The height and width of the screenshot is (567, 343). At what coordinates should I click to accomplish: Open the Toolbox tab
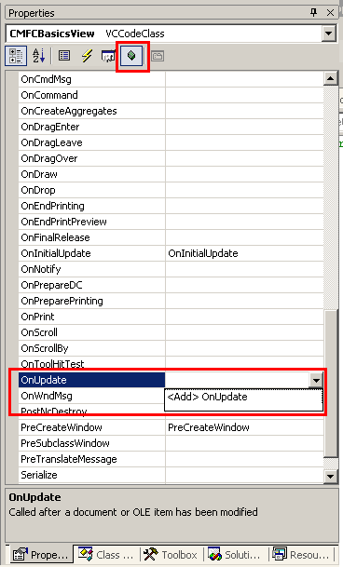point(171,554)
